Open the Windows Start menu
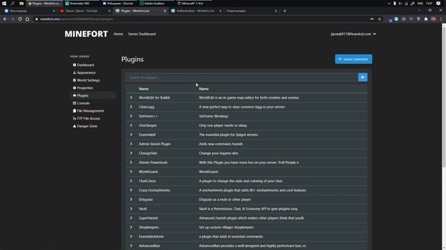The height and width of the screenshot is (250, 446). click(4, 3)
